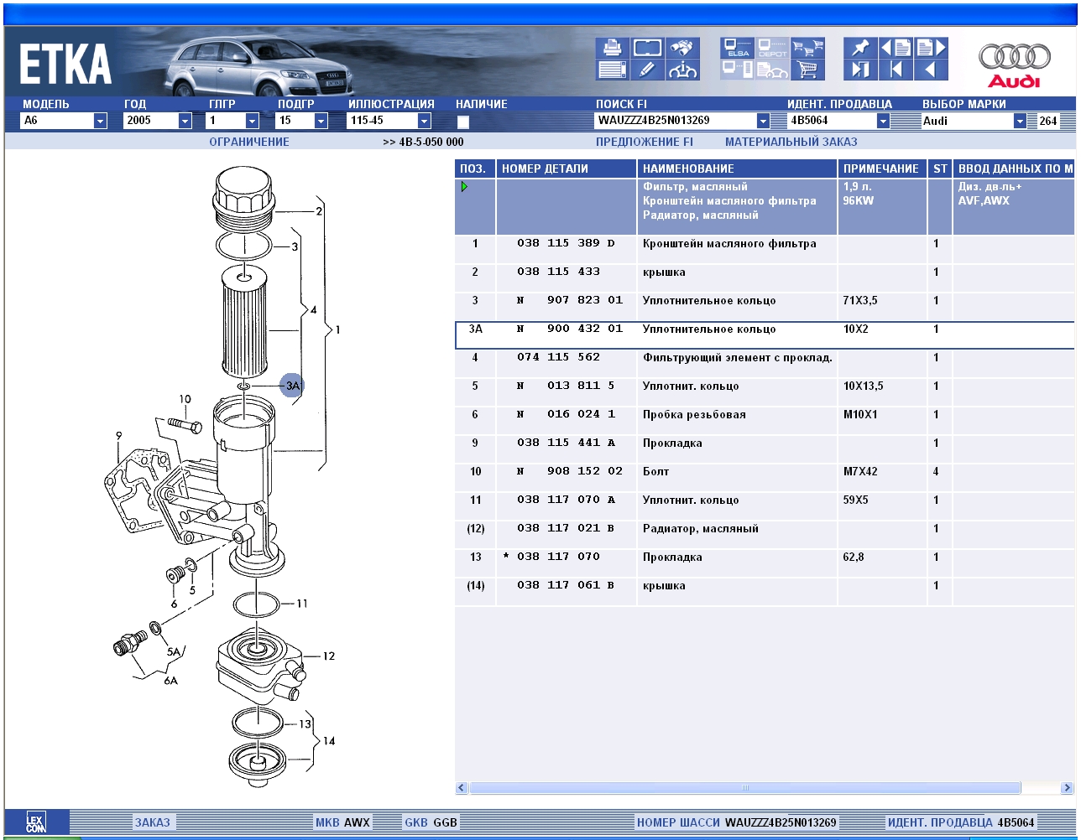Click the greyed document-and-car icon below DEPOT
This screenshot has height=840, width=1081.
point(773,70)
